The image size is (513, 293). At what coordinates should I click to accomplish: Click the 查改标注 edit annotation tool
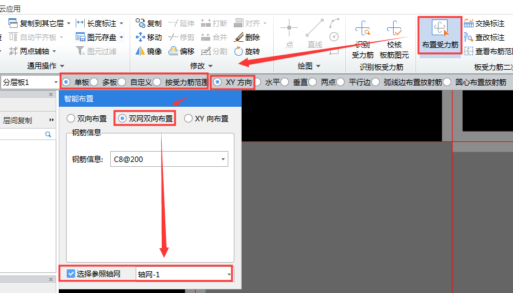[484, 38]
